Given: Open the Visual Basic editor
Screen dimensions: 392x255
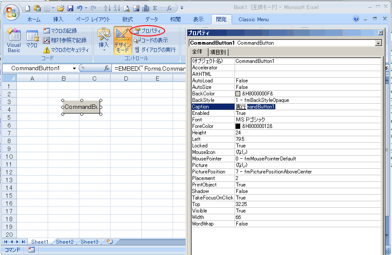Looking at the screenshot, I should pyautogui.click(x=14, y=41).
